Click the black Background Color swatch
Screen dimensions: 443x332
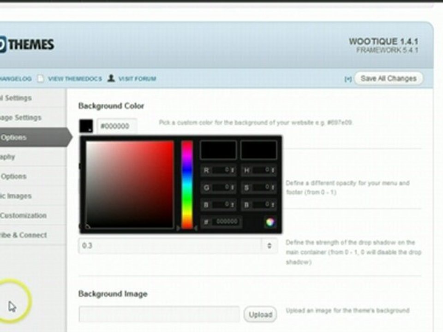(86, 126)
